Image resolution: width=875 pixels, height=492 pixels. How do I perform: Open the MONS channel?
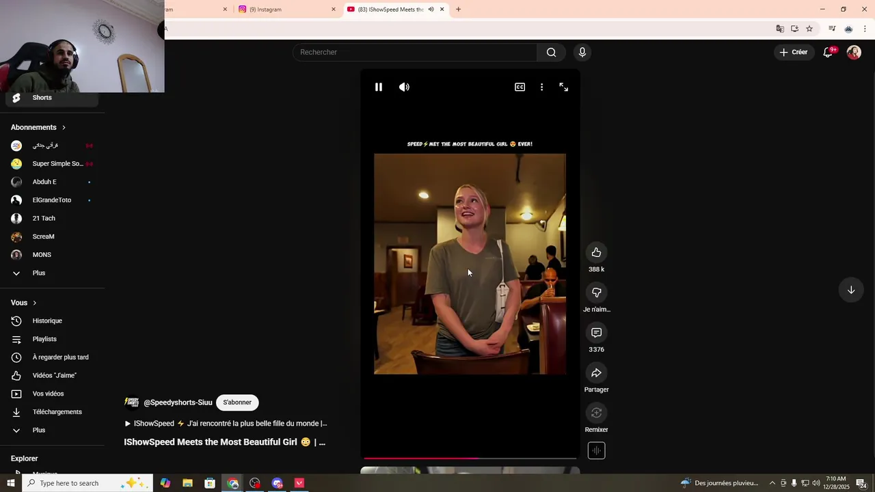52,255
